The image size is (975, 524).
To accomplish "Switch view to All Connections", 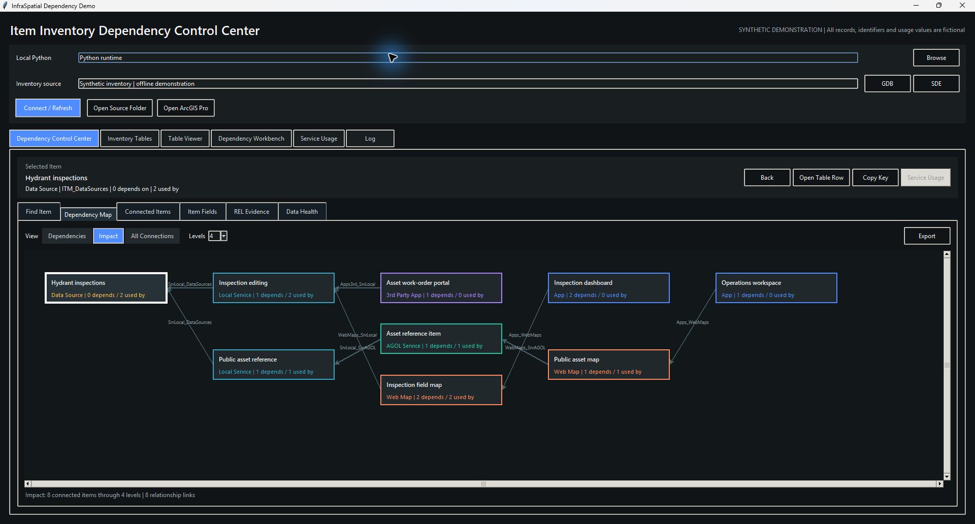I will [152, 236].
